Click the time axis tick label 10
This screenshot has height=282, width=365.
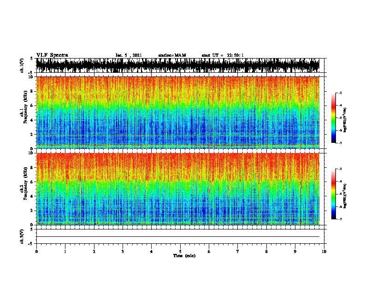(324, 251)
